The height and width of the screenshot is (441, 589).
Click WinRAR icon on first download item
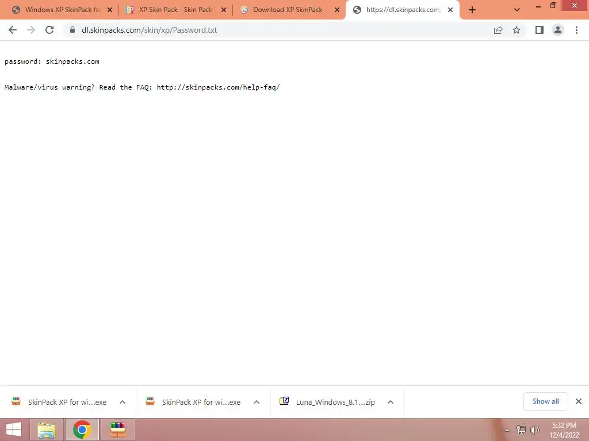click(16, 401)
